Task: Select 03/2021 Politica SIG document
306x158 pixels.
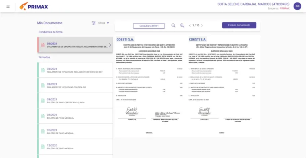Action: click(x=75, y=85)
